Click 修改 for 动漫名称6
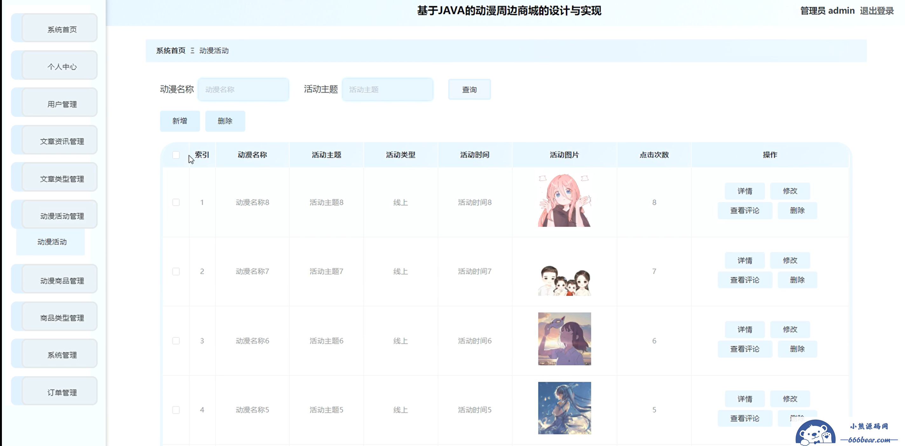This screenshot has width=905, height=446. click(x=790, y=329)
